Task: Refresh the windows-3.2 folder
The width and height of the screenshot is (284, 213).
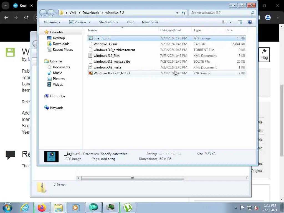Action: (x=184, y=13)
